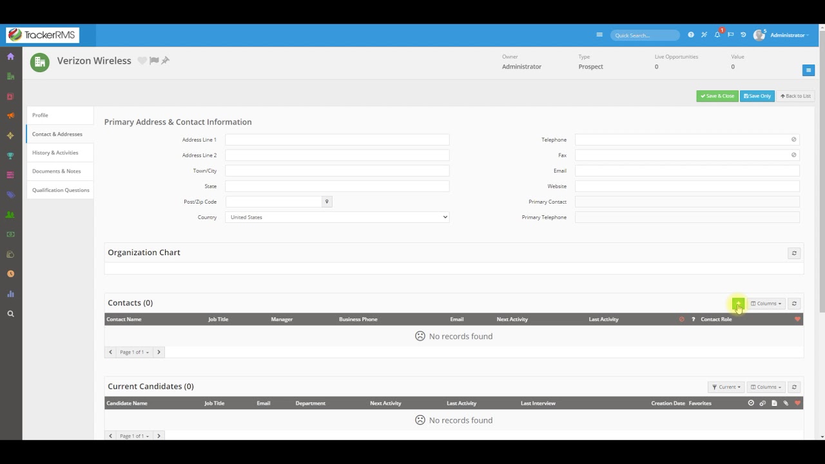Click the map marker next to Post/Zip Code
The width and height of the screenshot is (825, 464).
coord(327,202)
